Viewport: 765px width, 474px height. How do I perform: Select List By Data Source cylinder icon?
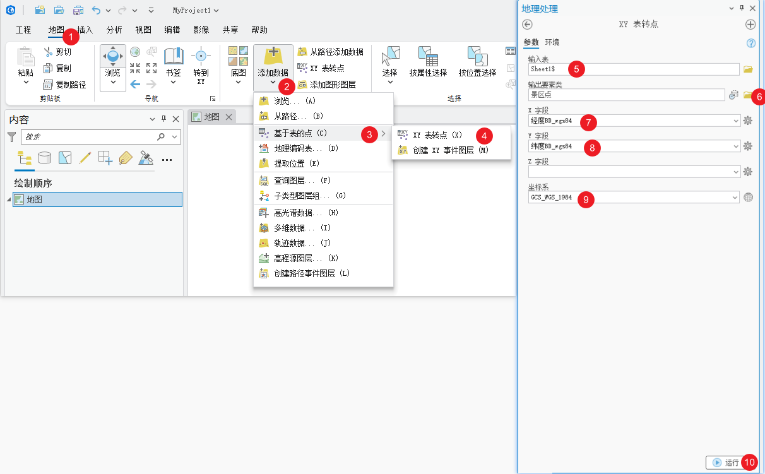[x=44, y=158]
